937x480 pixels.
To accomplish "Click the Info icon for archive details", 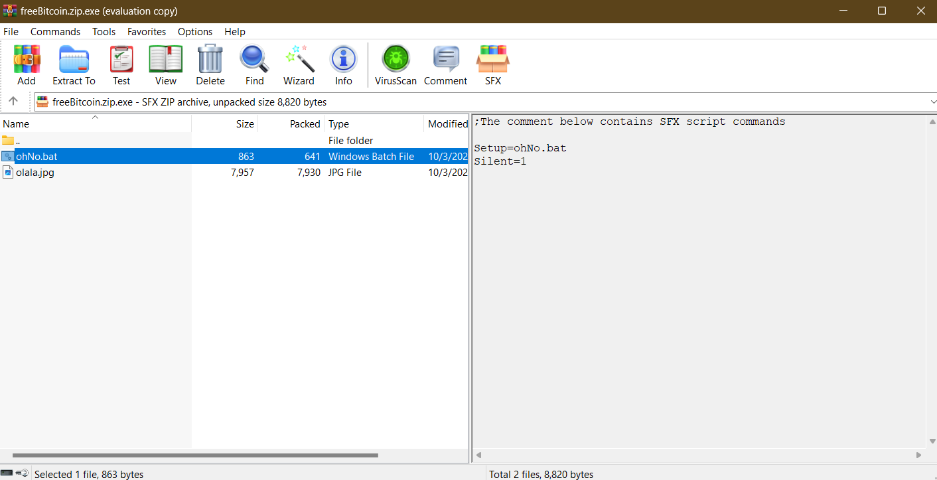I will tap(343, 64).
